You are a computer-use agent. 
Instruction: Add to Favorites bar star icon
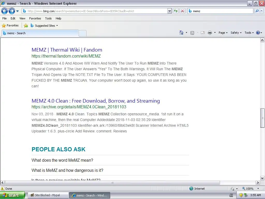(26, 26)
